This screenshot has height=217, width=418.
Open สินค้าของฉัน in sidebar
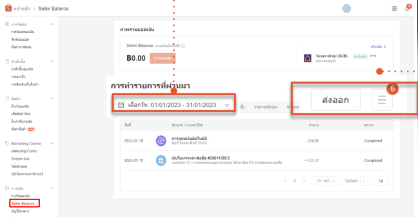pos(20,106)
